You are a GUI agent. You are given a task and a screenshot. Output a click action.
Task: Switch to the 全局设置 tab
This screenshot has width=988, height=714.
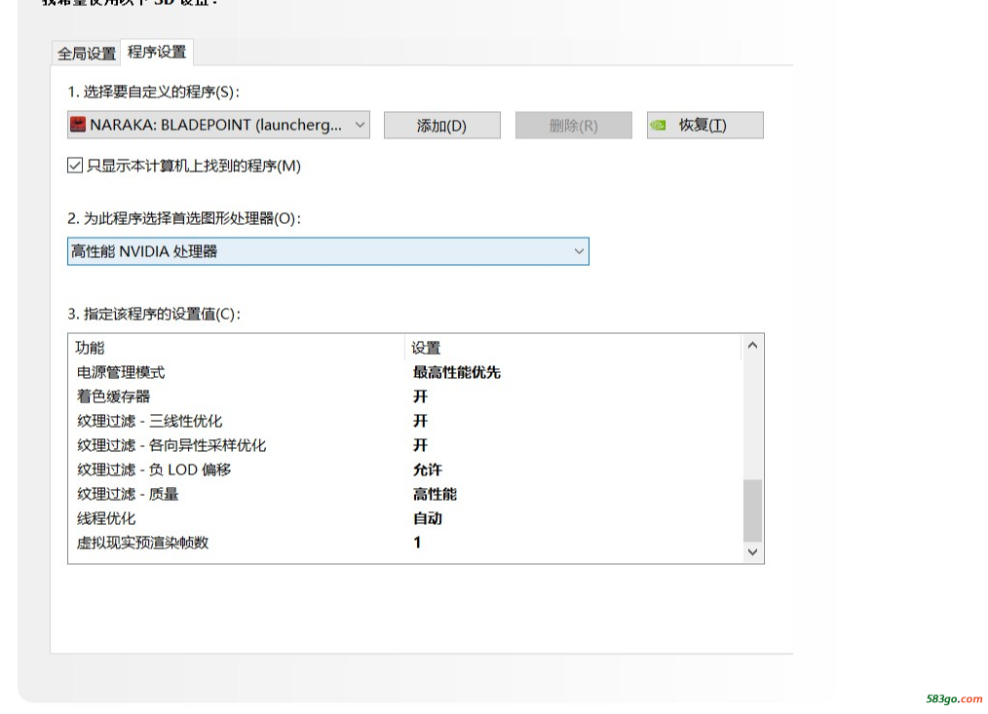click(x=86, y=54)
